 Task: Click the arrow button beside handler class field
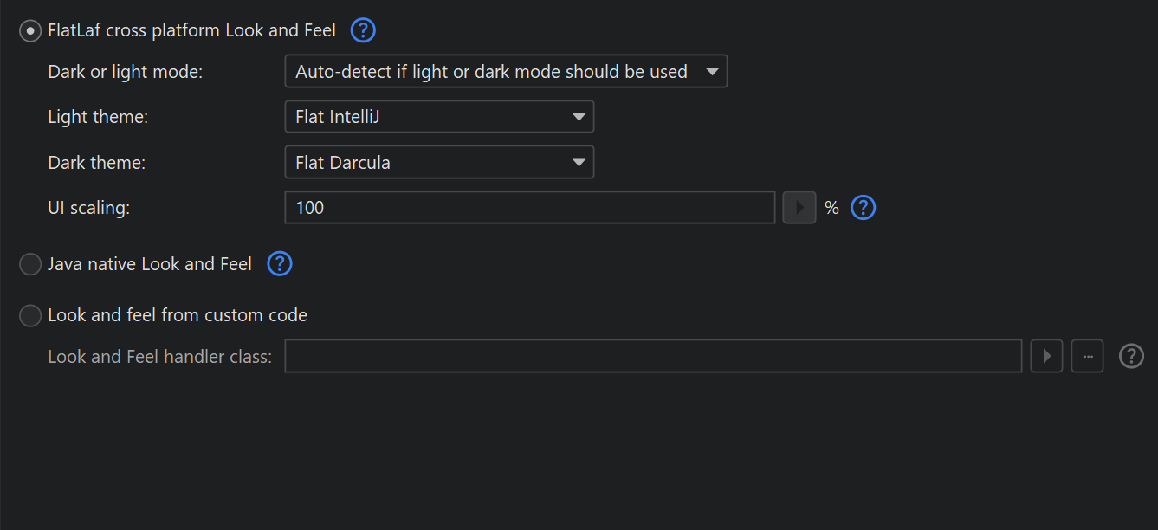point(1046,356)
